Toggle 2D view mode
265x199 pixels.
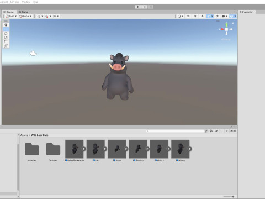pyautogui.click(x=188, y=16)
